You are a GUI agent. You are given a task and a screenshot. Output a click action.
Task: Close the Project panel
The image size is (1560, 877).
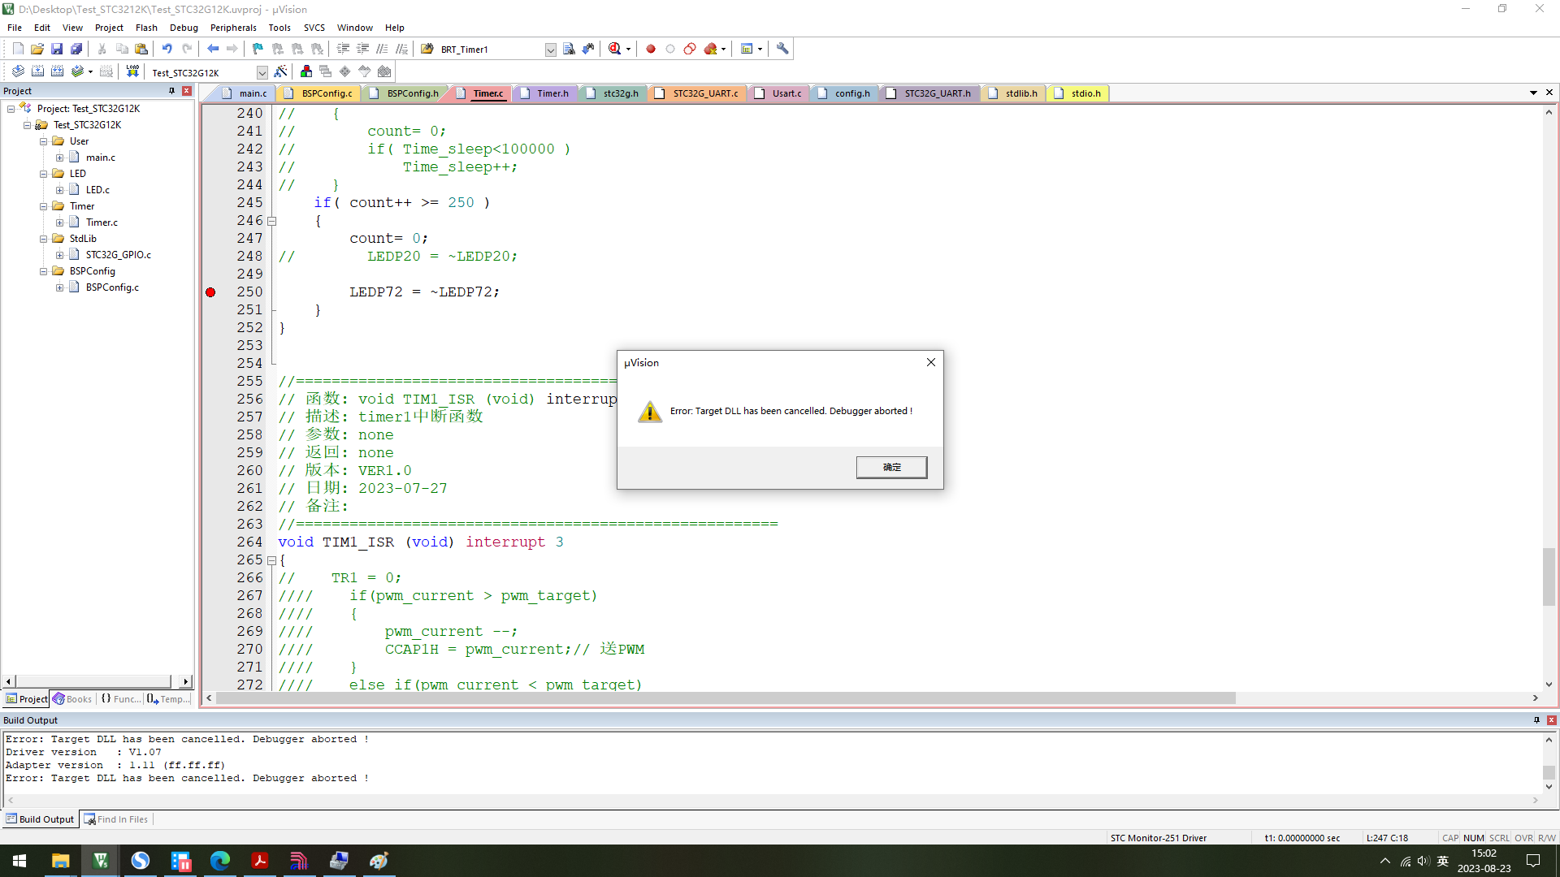pos(187,91)
